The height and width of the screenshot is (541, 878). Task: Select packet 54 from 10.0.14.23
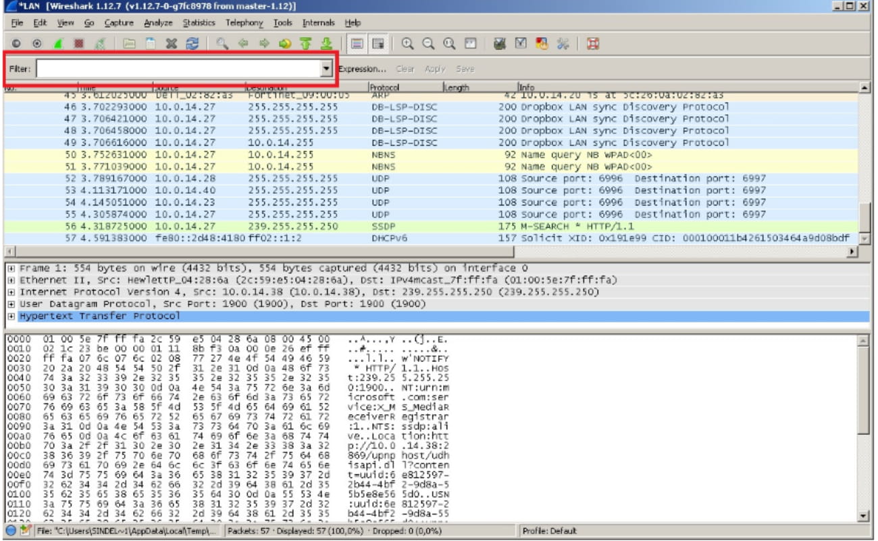pyautogui.click(x=431, y=202)
